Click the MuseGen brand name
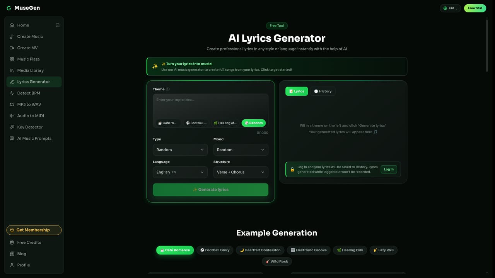 [27, 8]
